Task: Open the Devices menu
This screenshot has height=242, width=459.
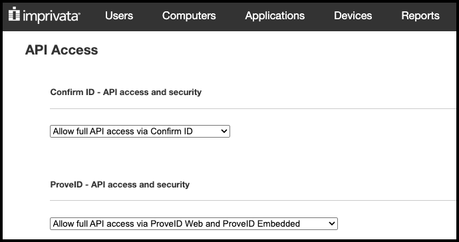Action: pos(353,15)
